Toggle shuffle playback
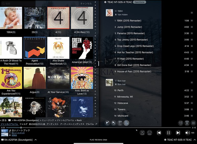Image resolution: width=197 pixels, height=144 pixels. (142, 133)
